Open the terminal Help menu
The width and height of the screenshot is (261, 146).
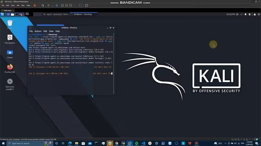(x=58, y=31)
